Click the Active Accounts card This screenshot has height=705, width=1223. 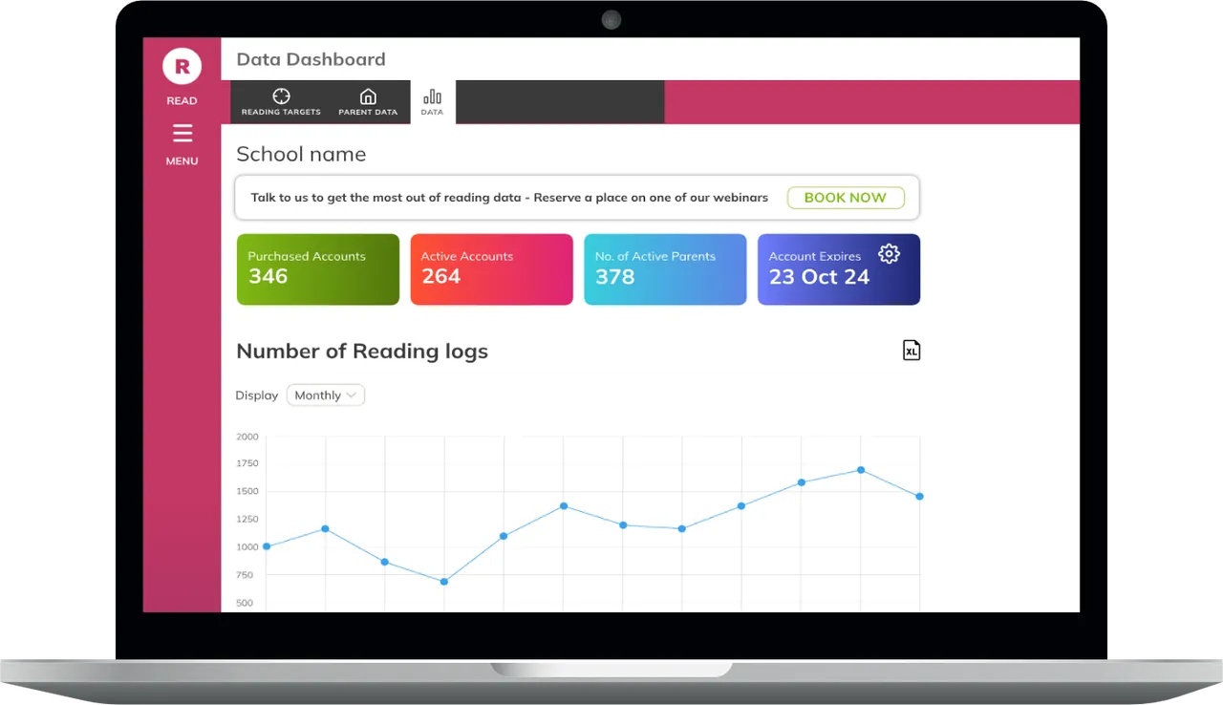[x=492, y=269]
